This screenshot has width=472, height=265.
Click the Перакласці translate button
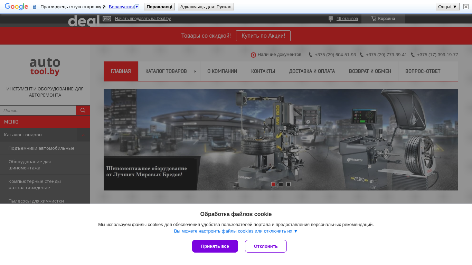(x=159, y=7)
